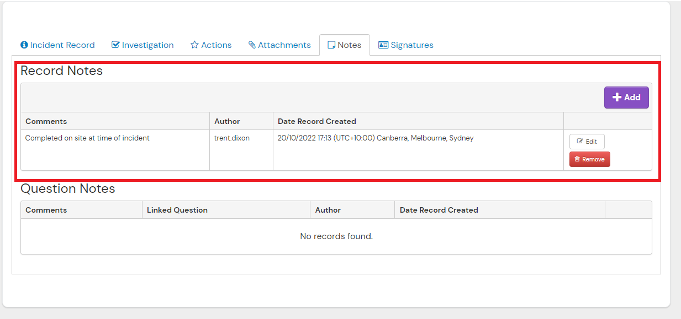Click the trash icon in Remove button

(x=577, y=159)
